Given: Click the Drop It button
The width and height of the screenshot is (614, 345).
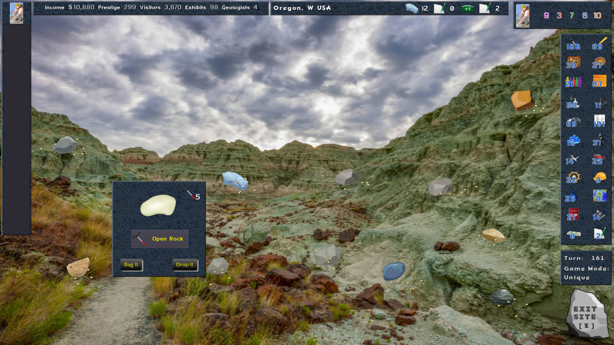Looking at the screenshot, I should point(185,264).
